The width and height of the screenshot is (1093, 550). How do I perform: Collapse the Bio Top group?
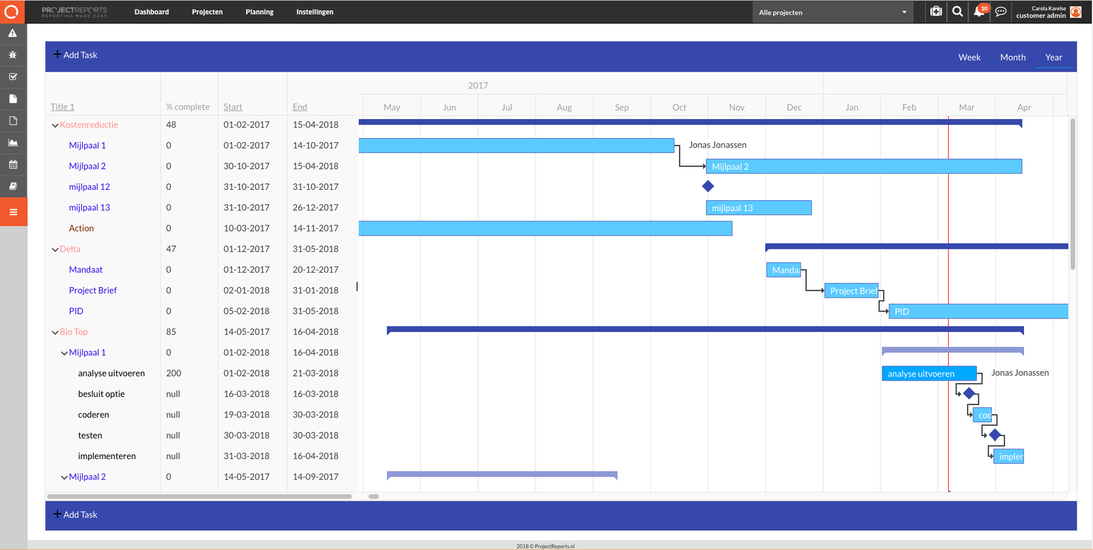pyautogui.click(x=55, y=333)
